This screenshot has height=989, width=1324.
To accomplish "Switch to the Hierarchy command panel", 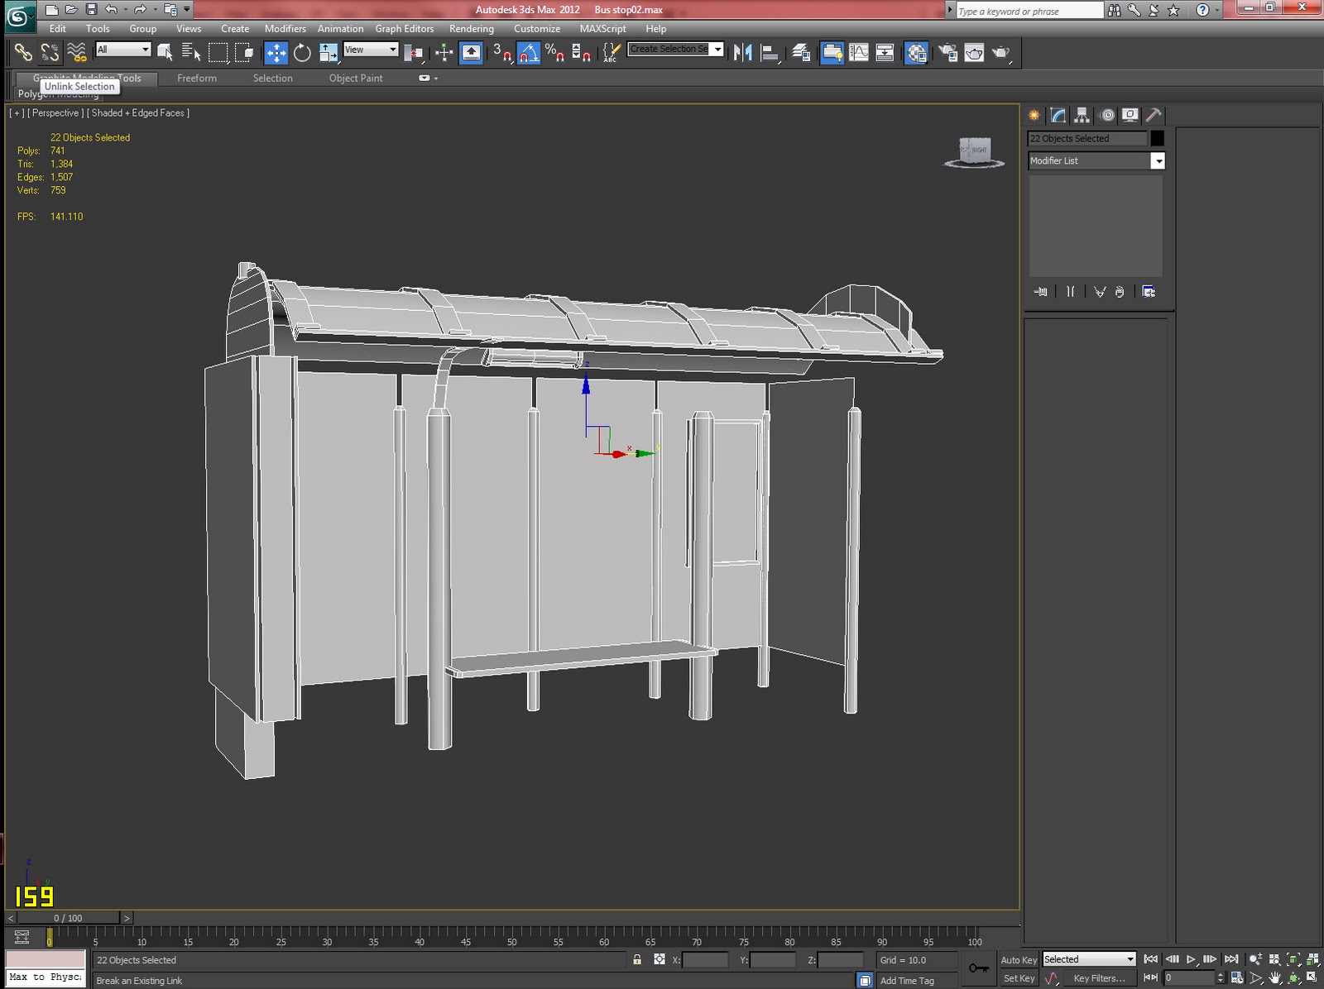I will click(x=1082, y=116).
